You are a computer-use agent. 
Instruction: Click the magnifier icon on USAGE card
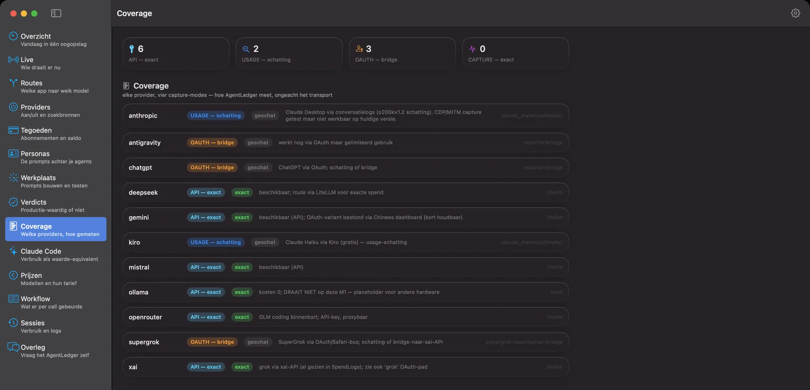pyautogui.click(x=246, y=49)
